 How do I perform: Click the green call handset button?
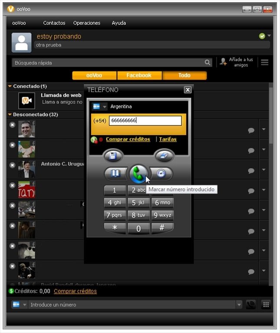point(139,174)
